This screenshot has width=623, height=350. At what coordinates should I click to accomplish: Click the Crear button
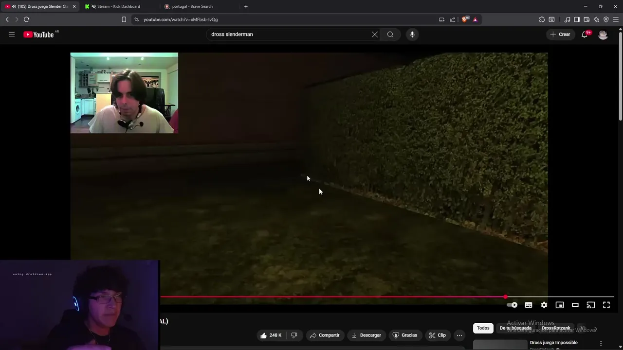[x=560, y=35]
